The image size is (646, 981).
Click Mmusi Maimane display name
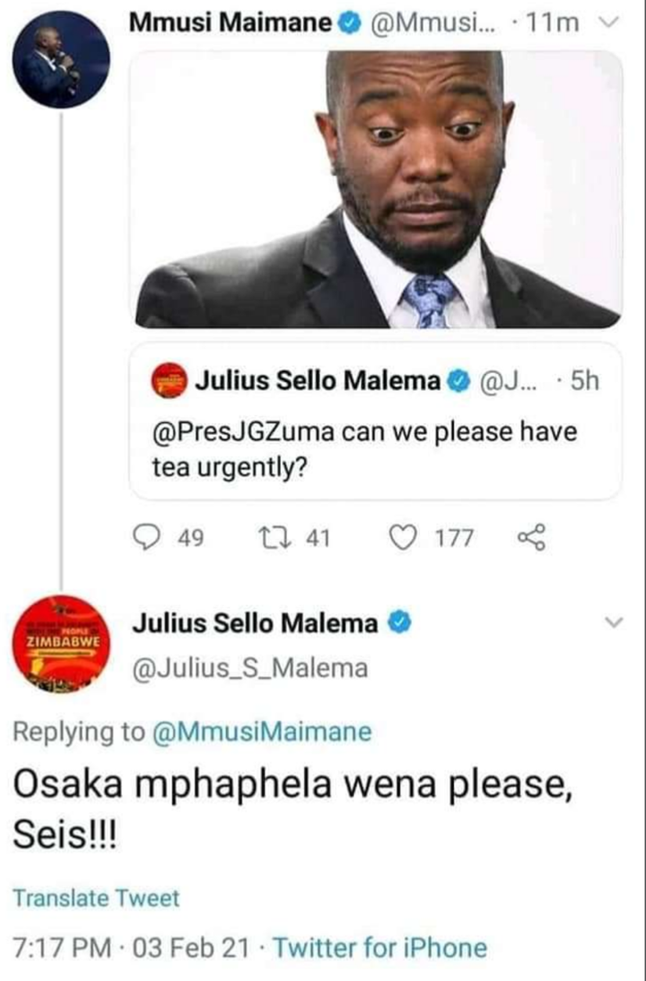point(231,23)
